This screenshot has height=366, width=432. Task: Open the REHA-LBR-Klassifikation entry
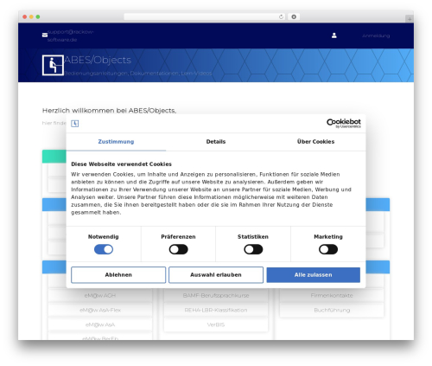click(x=216, y=310)
